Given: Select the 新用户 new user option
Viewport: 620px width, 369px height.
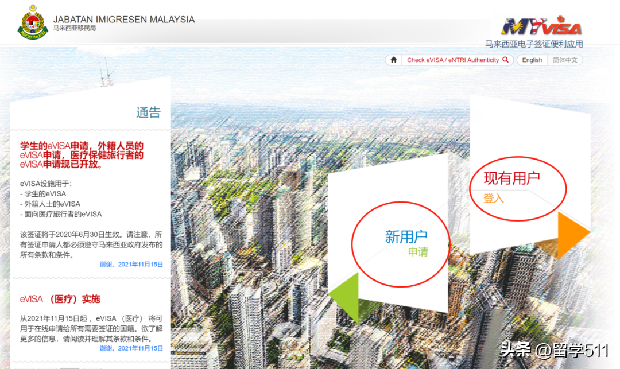Looking at the screenshot, I should point(406,236).
